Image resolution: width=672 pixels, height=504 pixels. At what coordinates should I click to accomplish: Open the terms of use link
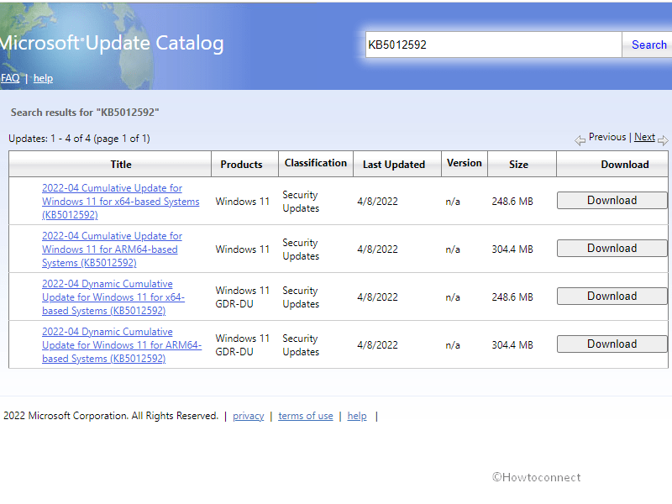pyautogui.click(x=305, y=416)
